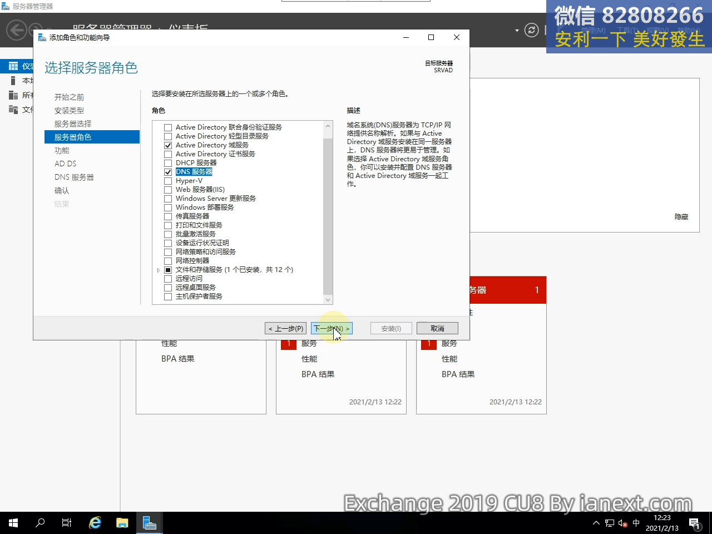Click the network tray icon
The width and height of the screenshot is (712, 534).
click(610, 523)
